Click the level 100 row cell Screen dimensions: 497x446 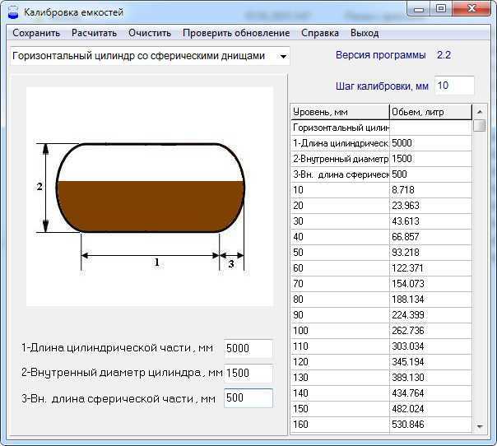tap(340, 331)
